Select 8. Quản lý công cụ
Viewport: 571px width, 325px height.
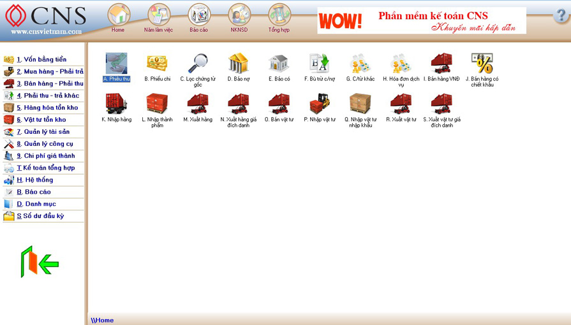43,144
